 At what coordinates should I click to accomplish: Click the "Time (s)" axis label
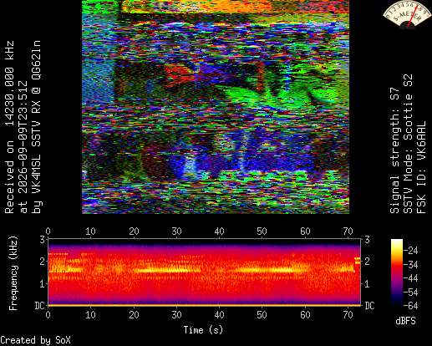[203, 330]
